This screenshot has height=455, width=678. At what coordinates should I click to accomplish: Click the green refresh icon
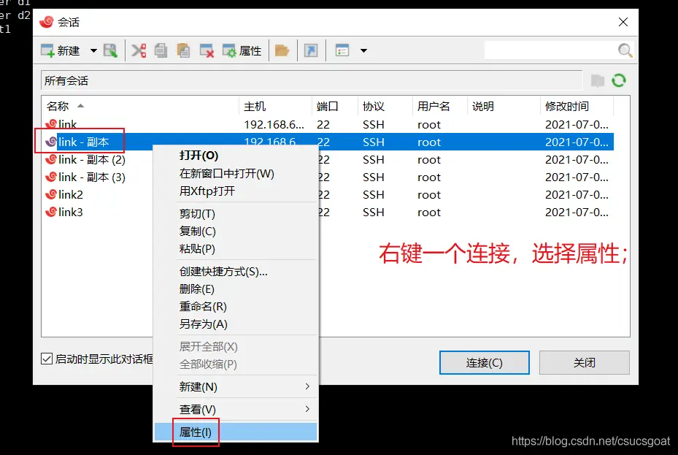(x=619, y=80)
